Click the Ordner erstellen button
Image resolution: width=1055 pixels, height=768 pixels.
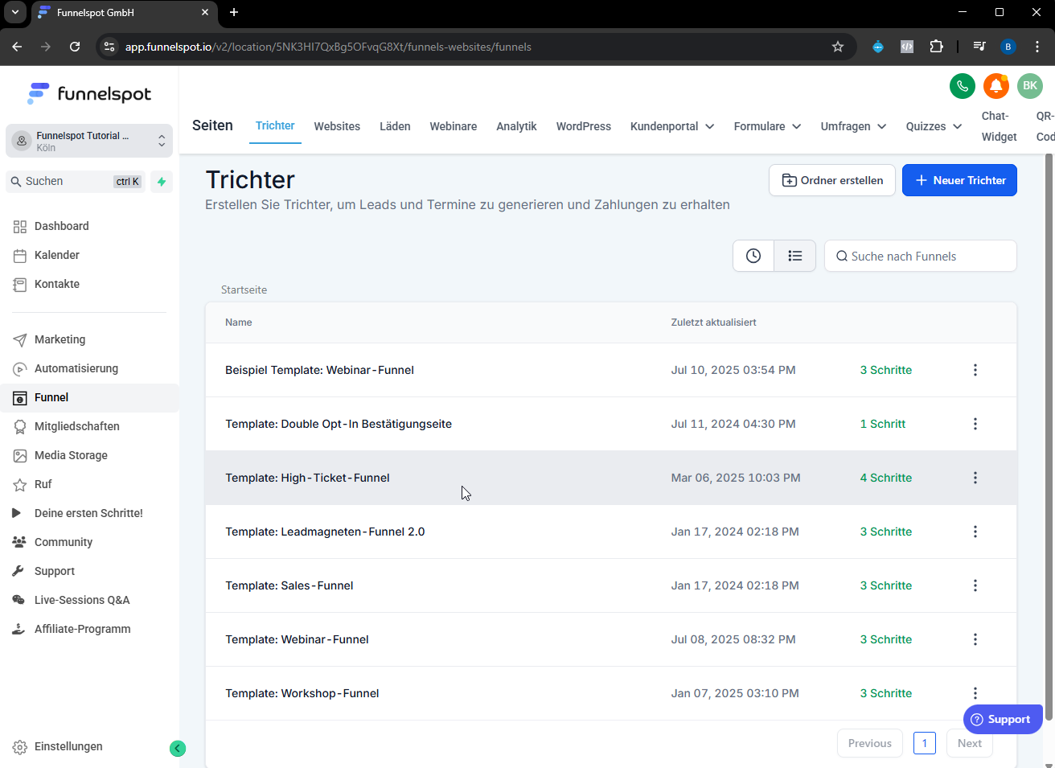(x=832, y=180)
